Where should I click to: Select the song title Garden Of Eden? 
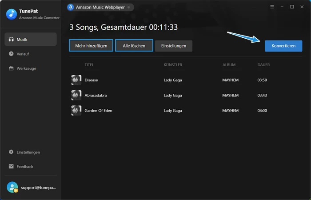pos(98,111)
